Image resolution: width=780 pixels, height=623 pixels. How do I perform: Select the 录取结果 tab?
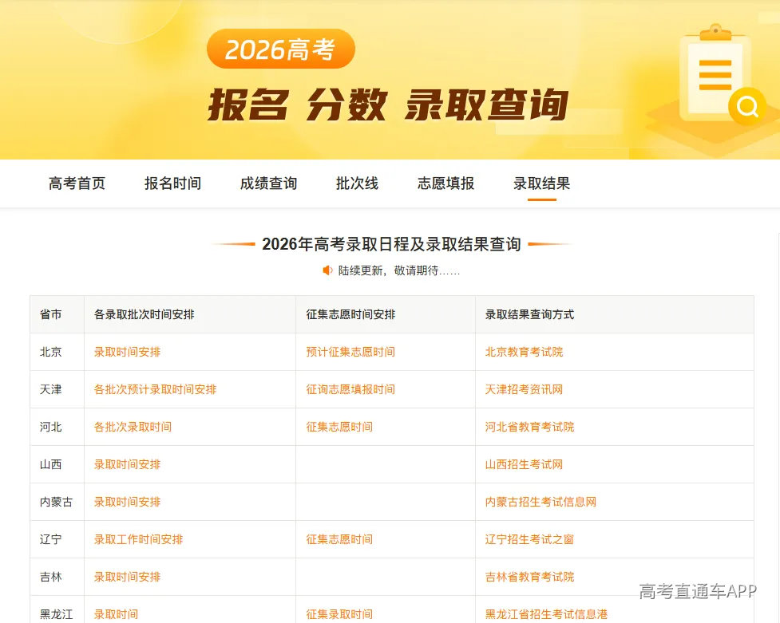542,183
